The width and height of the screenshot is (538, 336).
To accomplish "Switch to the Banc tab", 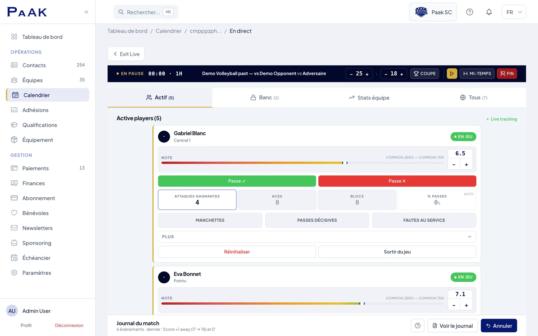I will [x=265, y=97].
